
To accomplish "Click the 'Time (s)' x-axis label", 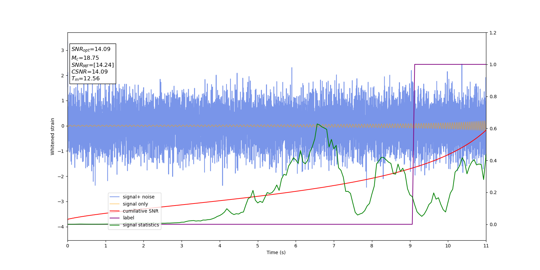I will pos(276,252).
